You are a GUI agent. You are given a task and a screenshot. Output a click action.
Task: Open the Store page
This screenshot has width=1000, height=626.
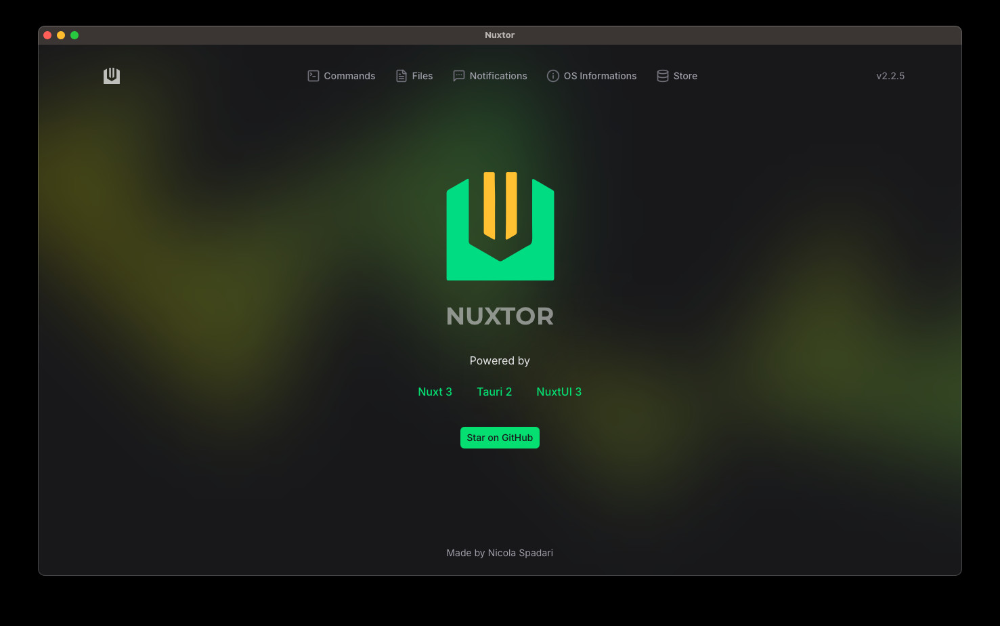677,76
